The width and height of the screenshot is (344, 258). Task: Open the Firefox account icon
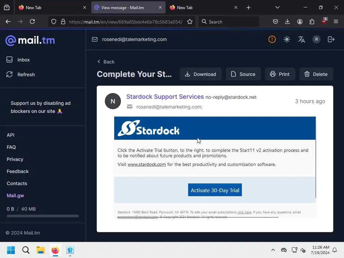click(x=300, y=21)
